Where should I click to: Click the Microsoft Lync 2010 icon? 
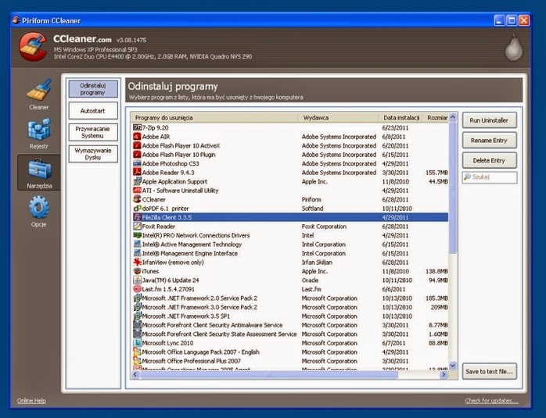(137, 343)
